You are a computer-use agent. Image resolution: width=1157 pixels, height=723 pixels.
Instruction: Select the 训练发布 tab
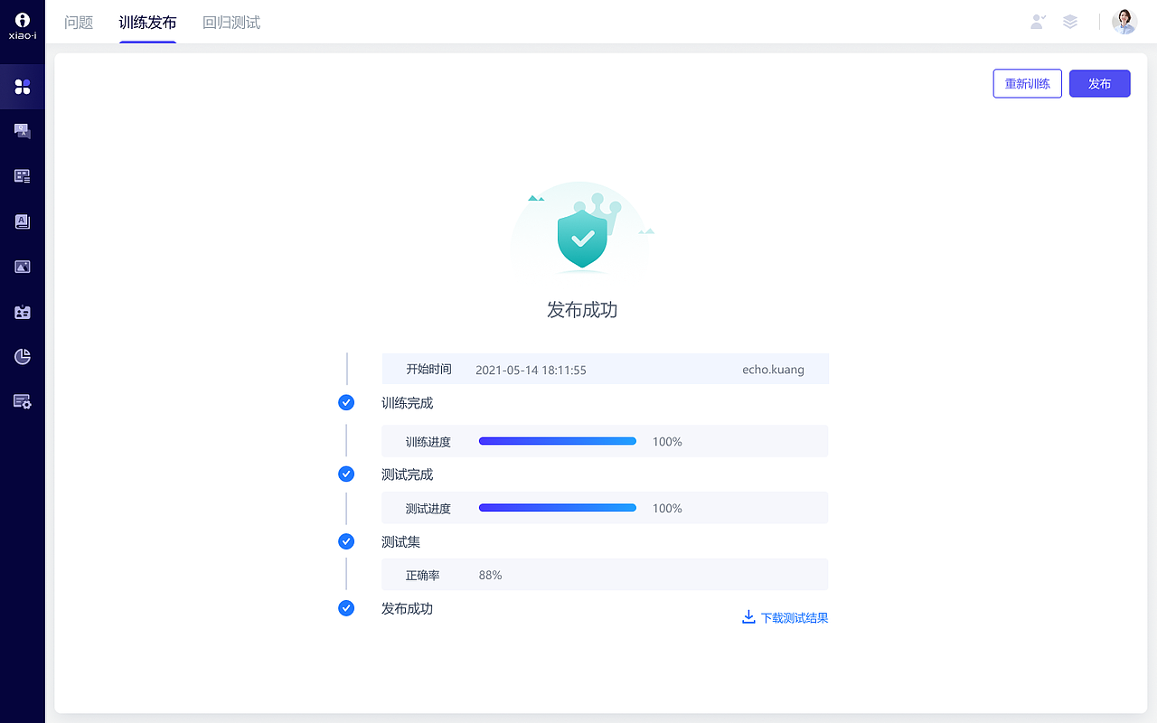click(147, 23)
